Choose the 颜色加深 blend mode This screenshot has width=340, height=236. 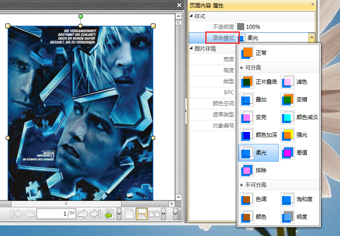[x=258, y=135]
